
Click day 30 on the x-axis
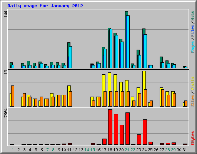(x=179, y=150)
